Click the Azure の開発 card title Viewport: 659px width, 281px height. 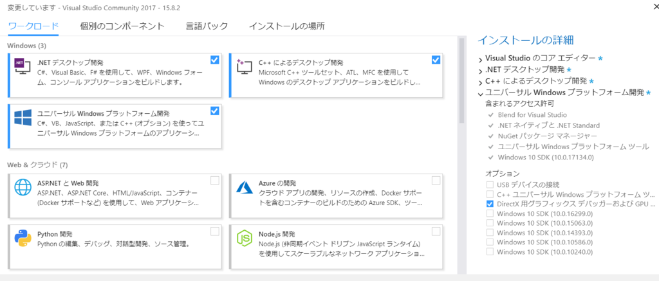pos(277,183)
